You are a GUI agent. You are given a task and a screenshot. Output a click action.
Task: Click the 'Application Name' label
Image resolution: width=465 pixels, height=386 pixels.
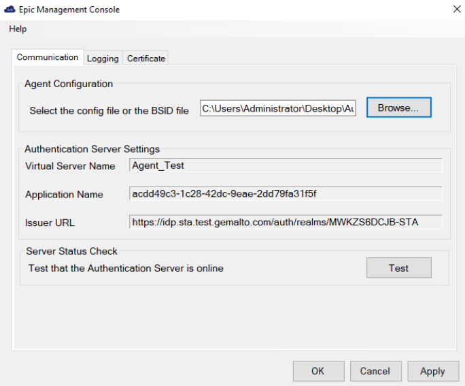[x=64, y=194]
